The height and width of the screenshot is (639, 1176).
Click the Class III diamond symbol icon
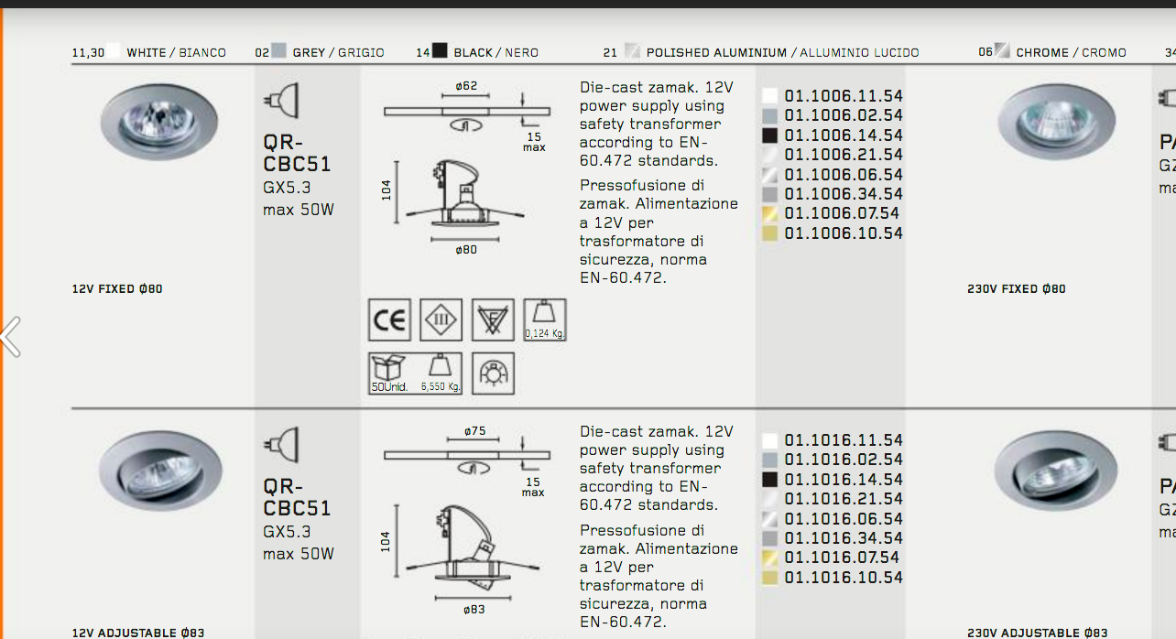coord(441,320)
